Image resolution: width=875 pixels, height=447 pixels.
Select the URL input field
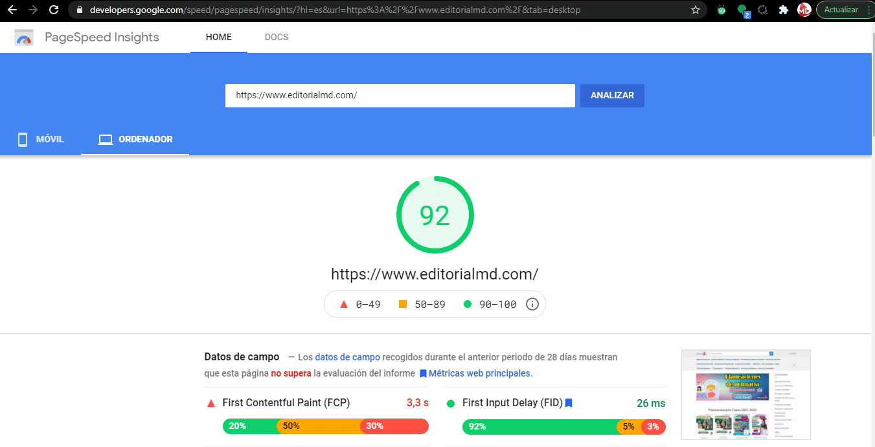point(400,95)
